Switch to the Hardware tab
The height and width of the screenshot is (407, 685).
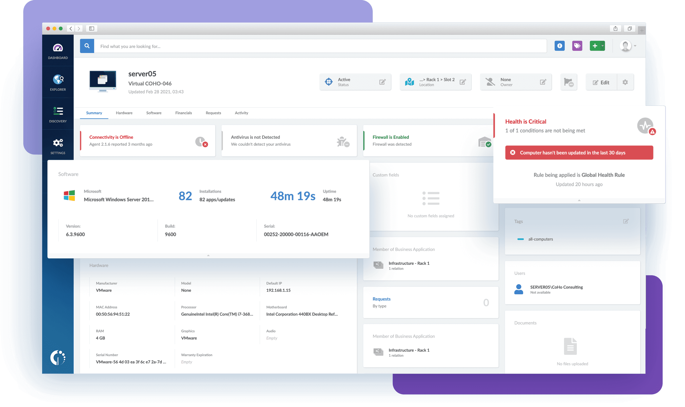point(125,113)
